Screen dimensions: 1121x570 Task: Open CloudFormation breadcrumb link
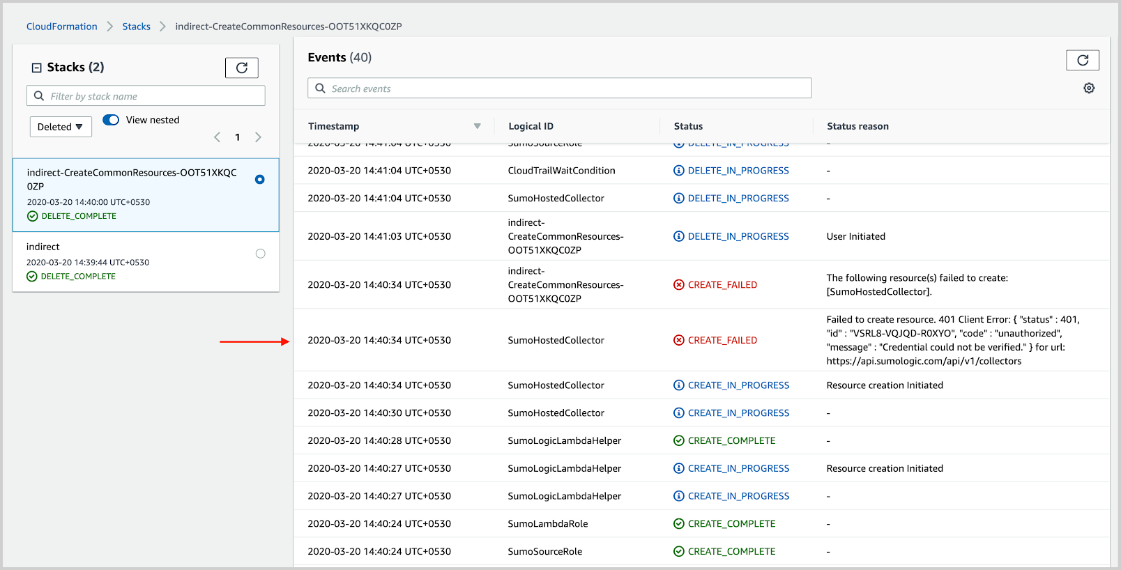pos(61,26)
